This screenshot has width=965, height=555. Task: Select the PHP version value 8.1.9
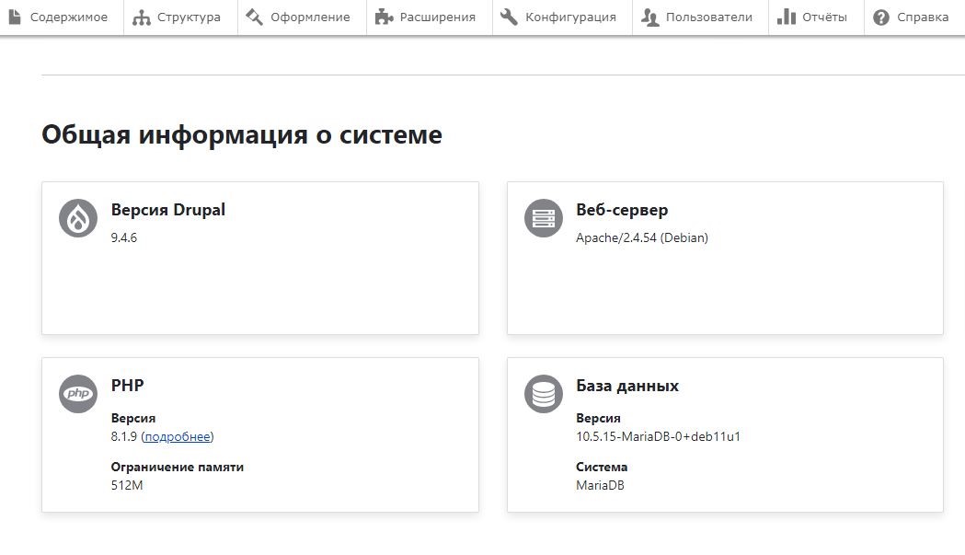pos(123,437)
